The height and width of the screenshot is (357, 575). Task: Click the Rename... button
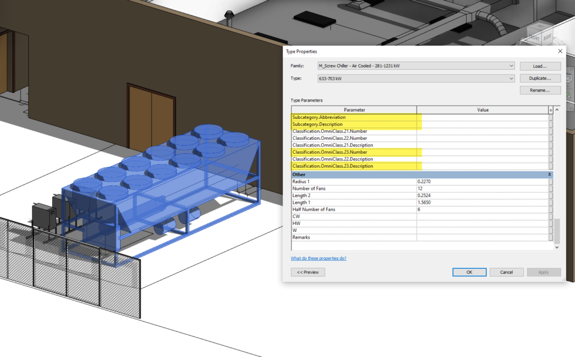(540, 90)
